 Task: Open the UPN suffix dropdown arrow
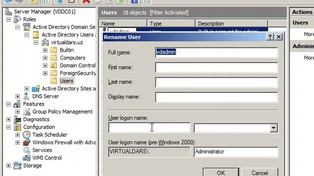(x=273, y=128)
